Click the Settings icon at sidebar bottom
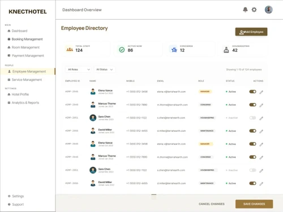 9,196
